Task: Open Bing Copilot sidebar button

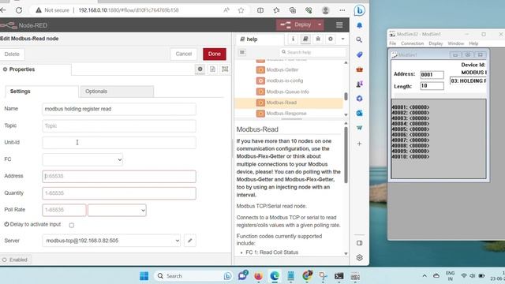Action: pos(360,10)
